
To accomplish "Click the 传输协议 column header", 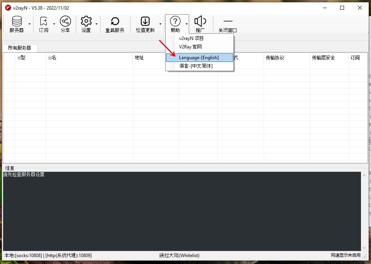I will pyautogui.click(x=275, y=58).
